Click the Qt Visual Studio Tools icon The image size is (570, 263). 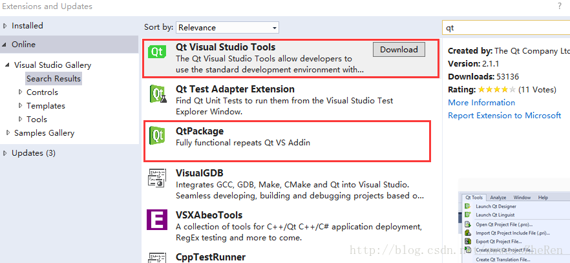coord(157,52)
